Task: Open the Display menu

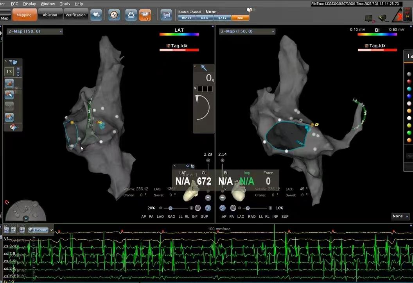Action: pos(29,4)
